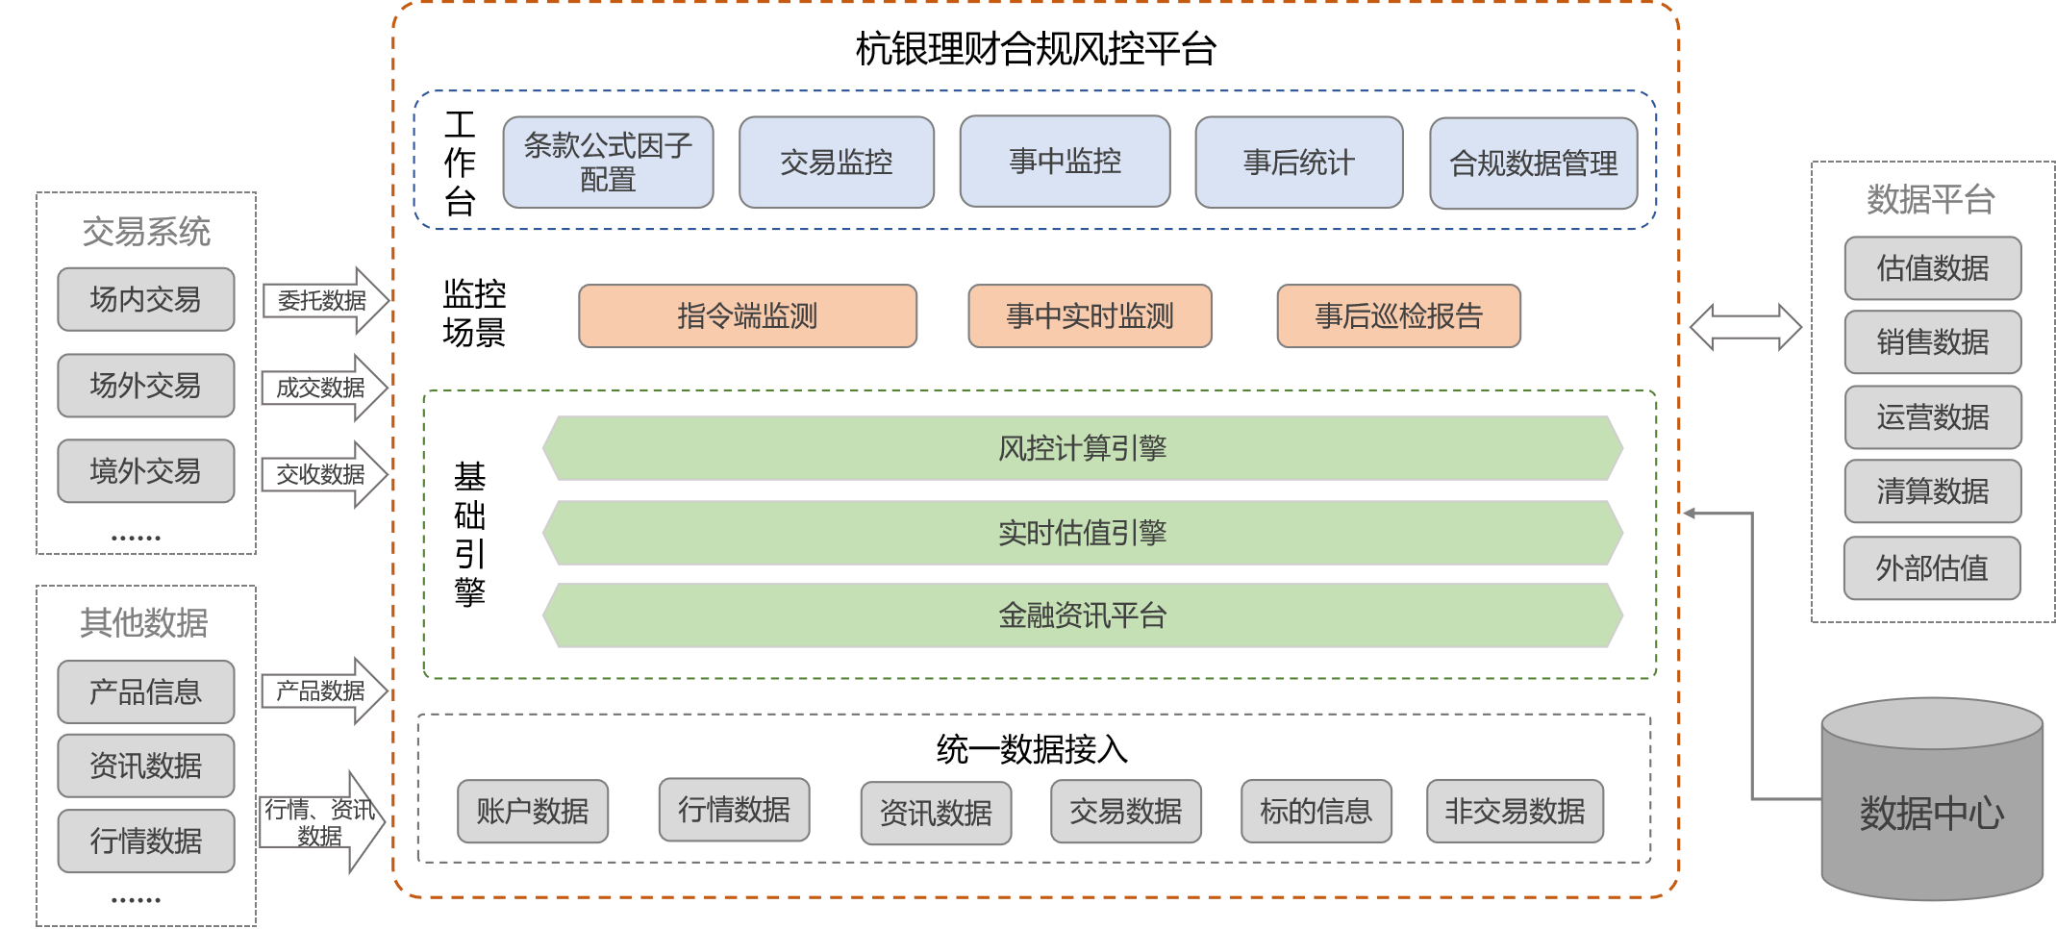This screenshot has width=2056, height=929.
Task: Click the 标的信息 box
Action: (1316, 812)
